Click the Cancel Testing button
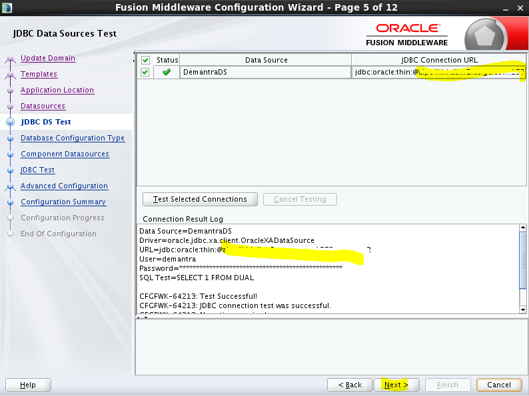The image size is (529, 396). click(x=300, y=199)
